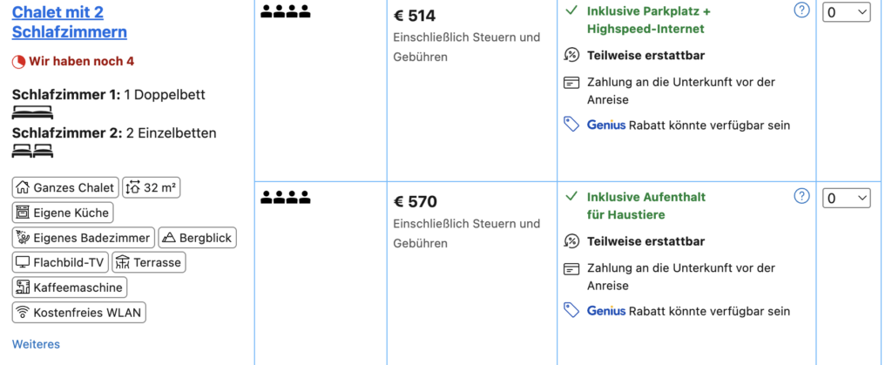Click the Eigenes Badezimmer shower icon
Viewport: 892px width, 365px height.
23,238
